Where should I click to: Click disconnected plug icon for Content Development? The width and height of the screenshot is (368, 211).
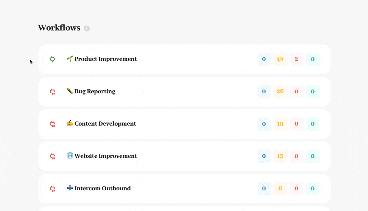(52, 124)
